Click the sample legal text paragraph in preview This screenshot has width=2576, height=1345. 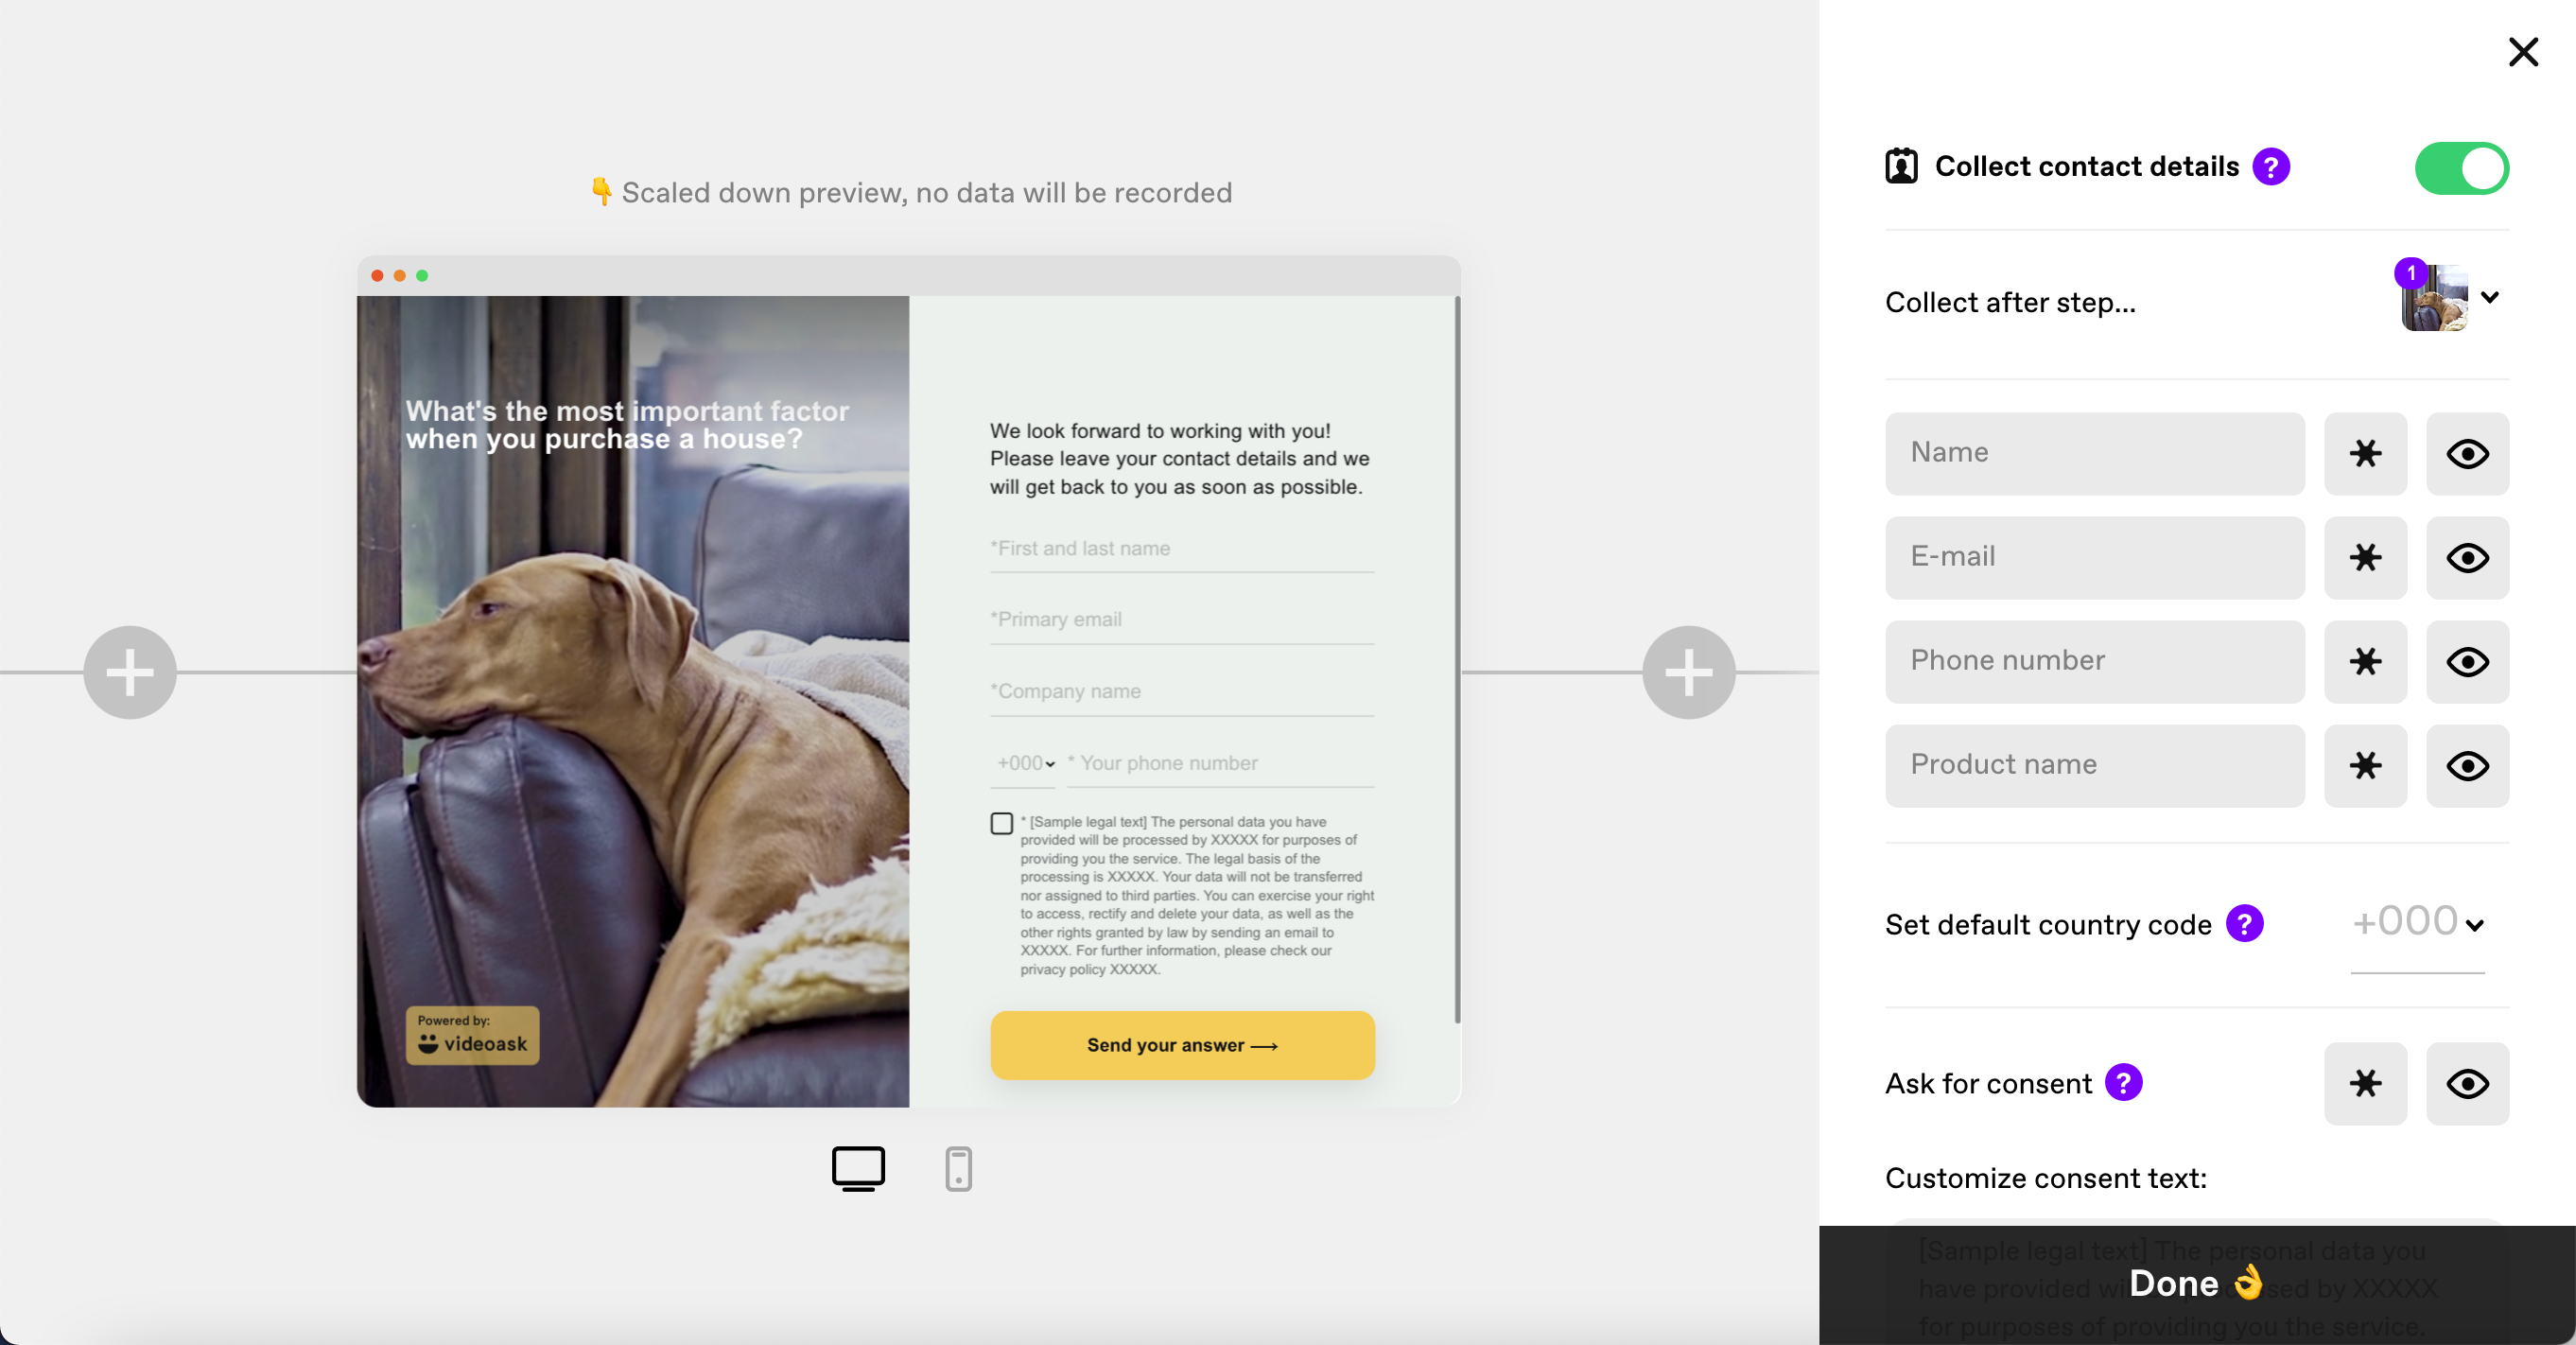[1197, 895]
